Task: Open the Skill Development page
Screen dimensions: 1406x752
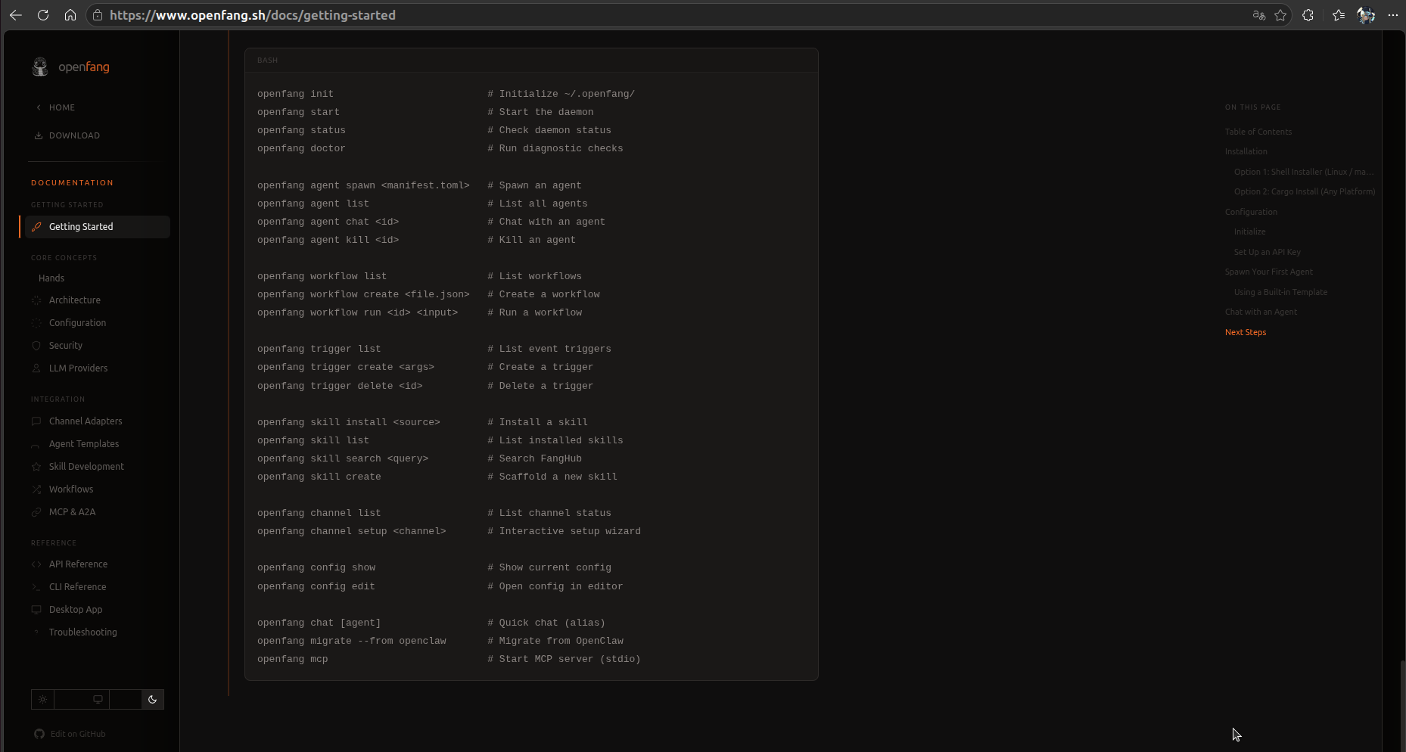Action: click(86, 467)
